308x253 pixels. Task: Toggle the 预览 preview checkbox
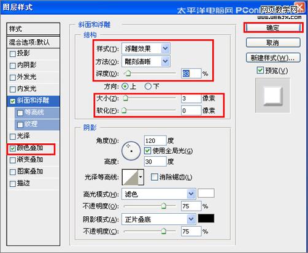pyautogui.click(x=260, y=70)
